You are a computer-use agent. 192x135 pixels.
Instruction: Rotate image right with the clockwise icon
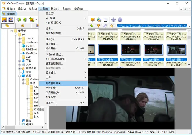25,20
